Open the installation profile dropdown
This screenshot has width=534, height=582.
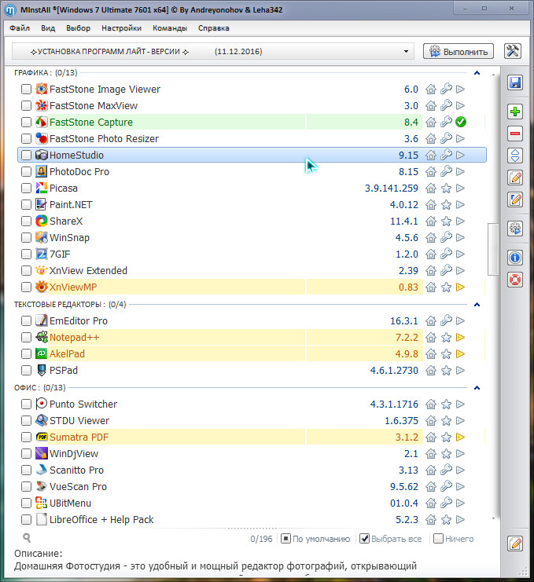coord(212,51)
